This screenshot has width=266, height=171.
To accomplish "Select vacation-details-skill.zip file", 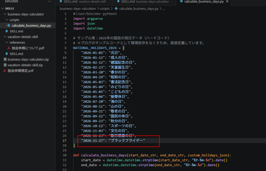I will pos(25,65).
